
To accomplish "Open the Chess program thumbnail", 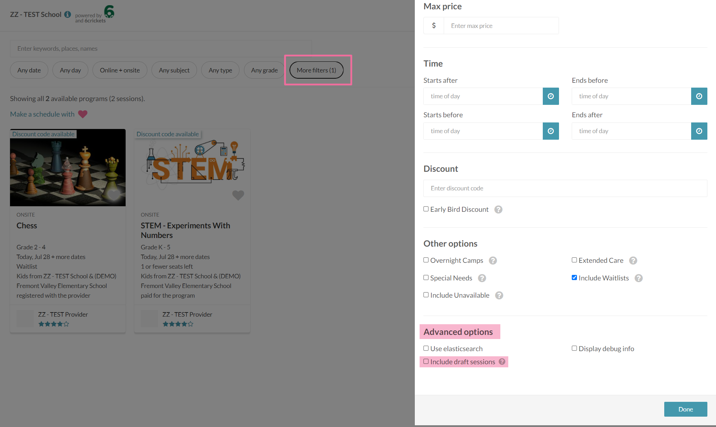I will [68, 168].
